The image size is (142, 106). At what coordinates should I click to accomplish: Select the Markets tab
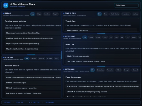click(x=135, y=14)
